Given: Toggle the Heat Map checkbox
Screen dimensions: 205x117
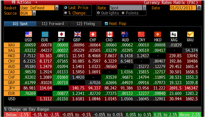Looking at the screenshot, I should (x=106, y=24).
